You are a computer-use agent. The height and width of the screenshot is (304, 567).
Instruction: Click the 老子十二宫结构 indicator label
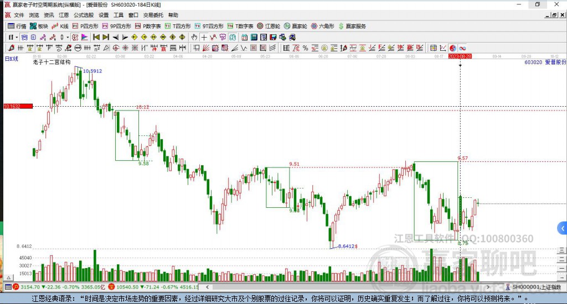(51, 62)
